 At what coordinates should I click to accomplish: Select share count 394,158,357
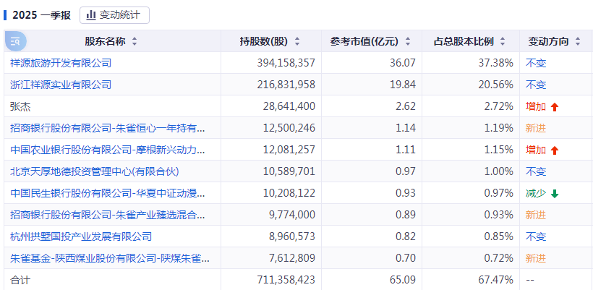[286, 63]
